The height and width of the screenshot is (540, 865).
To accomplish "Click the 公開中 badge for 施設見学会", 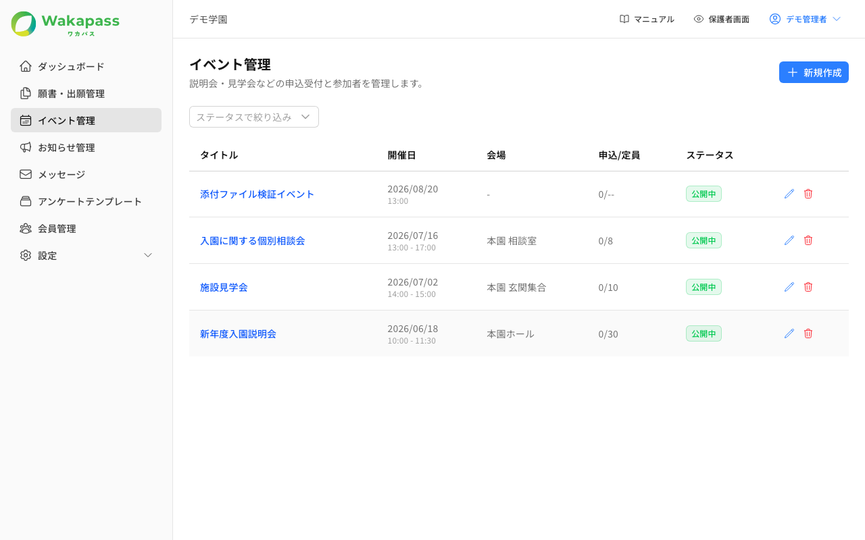I will [x=703, y=287].
